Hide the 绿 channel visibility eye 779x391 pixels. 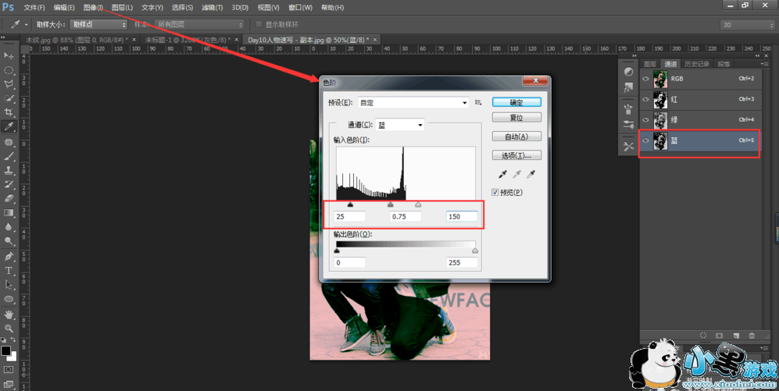[646, 119]
